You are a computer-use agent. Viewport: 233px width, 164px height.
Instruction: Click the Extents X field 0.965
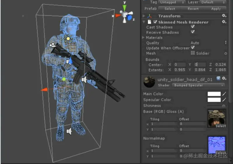click(180, 70)
